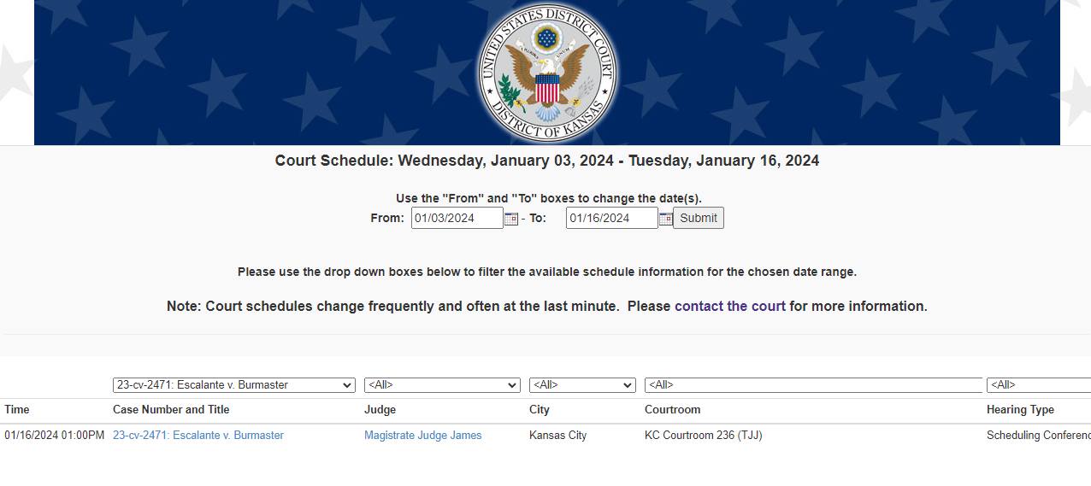Viewport: 1091px width, 486px height.
Task: Focus the To date input box
Action: 611,218
